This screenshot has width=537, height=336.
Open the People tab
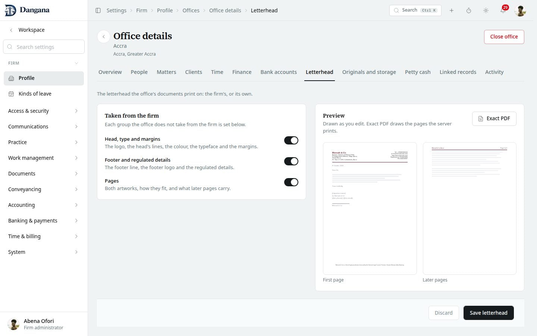(139, 72)
